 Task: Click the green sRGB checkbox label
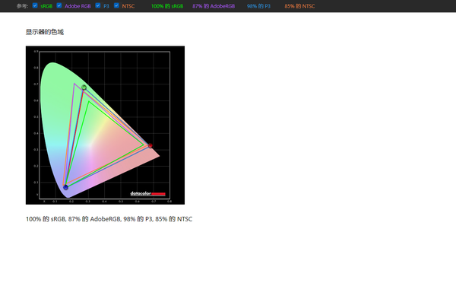(46, 6)
